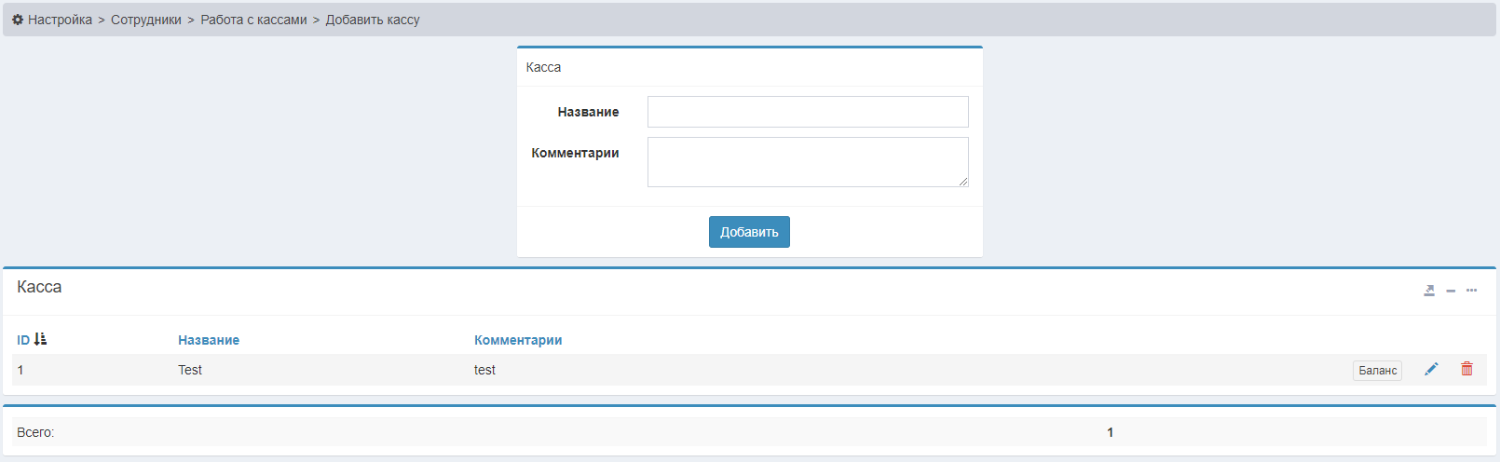
Task: Select the Test name cell in table
Action: (x=190, y=370)
